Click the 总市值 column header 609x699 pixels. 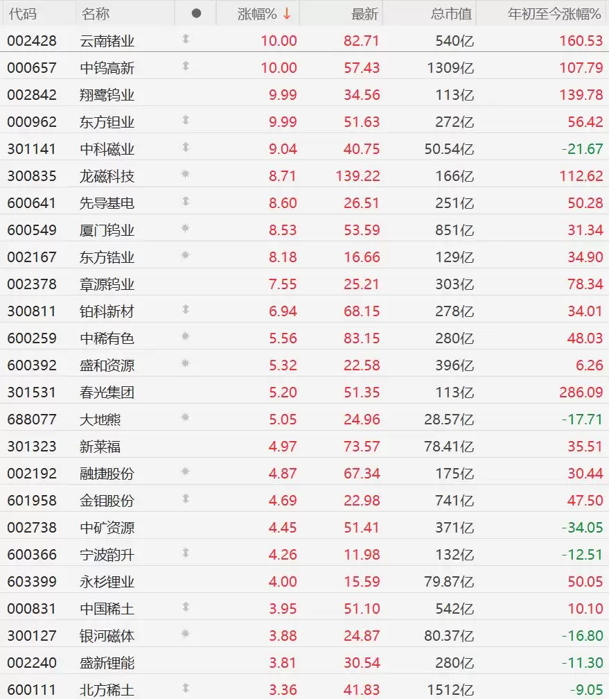(451, 14)
